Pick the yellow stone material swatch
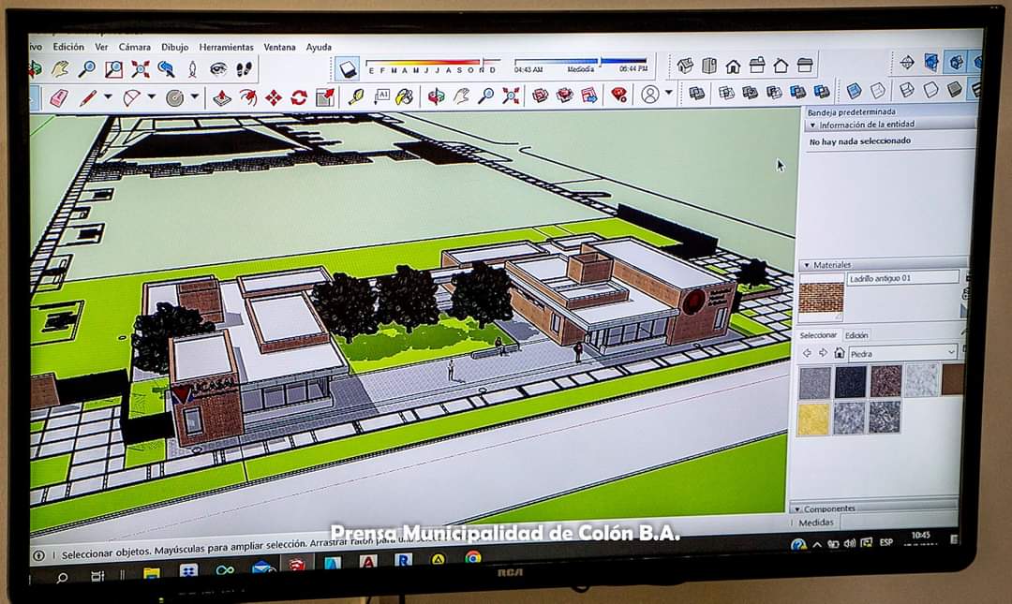Image resolution: width=1012 pixels, height=604 pixels. [x=813, y=418]
